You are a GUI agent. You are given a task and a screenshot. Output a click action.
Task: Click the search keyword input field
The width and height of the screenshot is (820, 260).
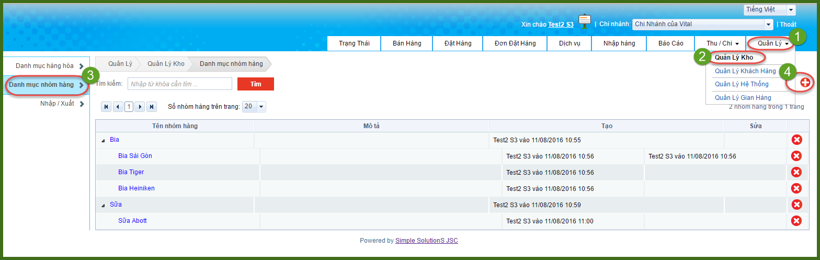point(179,84)
